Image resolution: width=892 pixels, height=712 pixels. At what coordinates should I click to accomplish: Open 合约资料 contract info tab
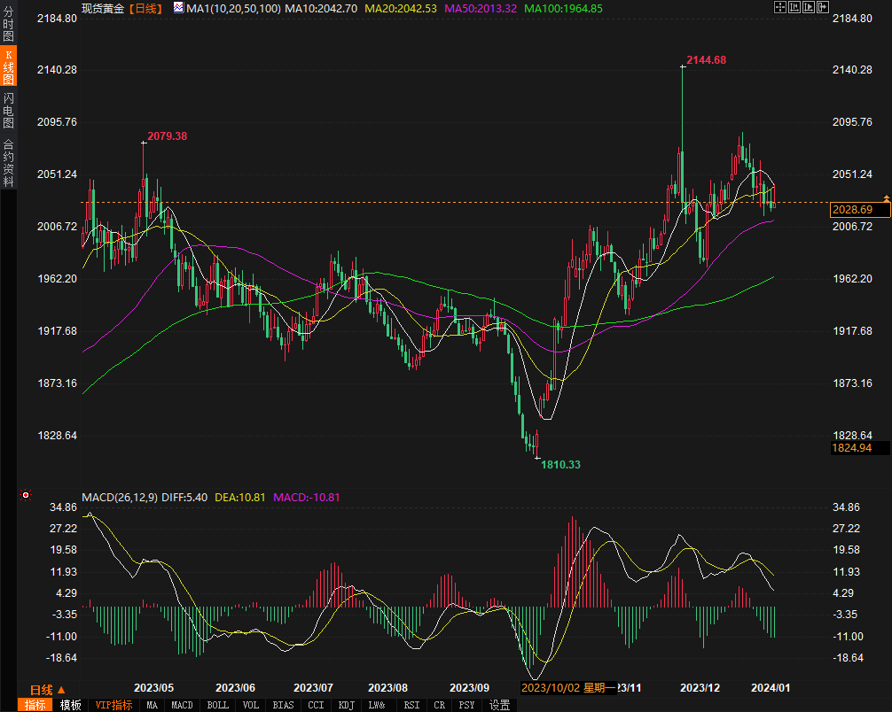8,162
